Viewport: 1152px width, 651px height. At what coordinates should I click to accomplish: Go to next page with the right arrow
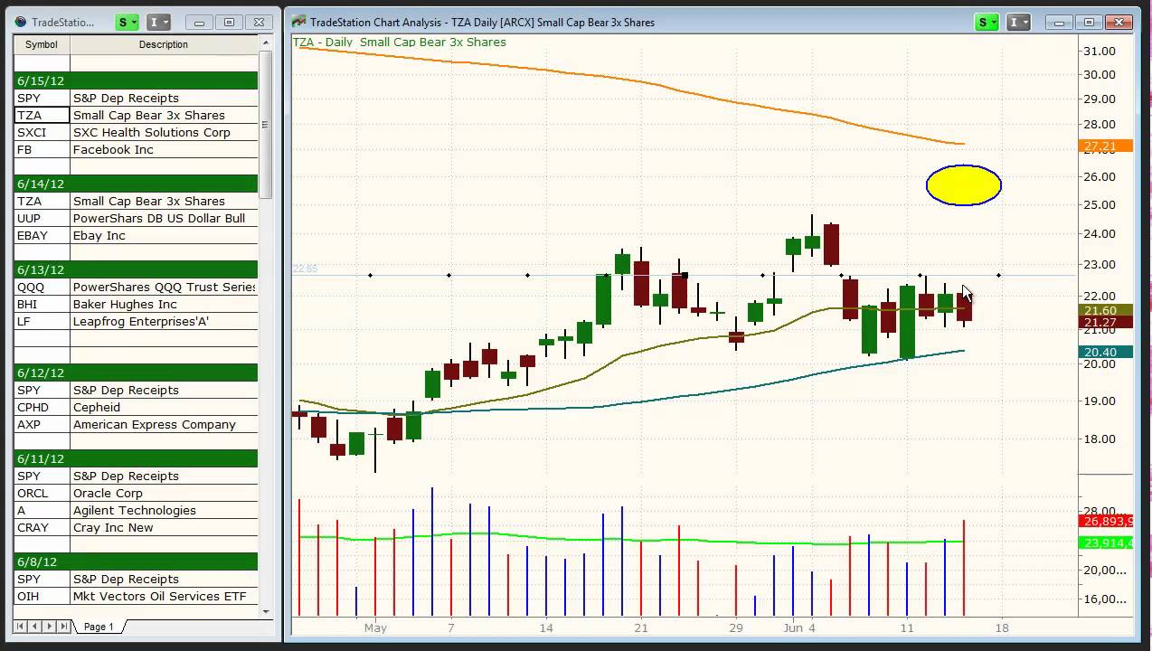tap(48, 626)
